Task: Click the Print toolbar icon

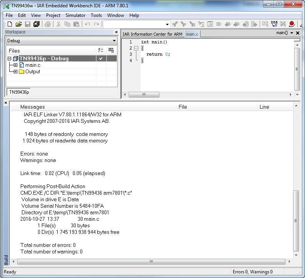Action: coord(47,24)
